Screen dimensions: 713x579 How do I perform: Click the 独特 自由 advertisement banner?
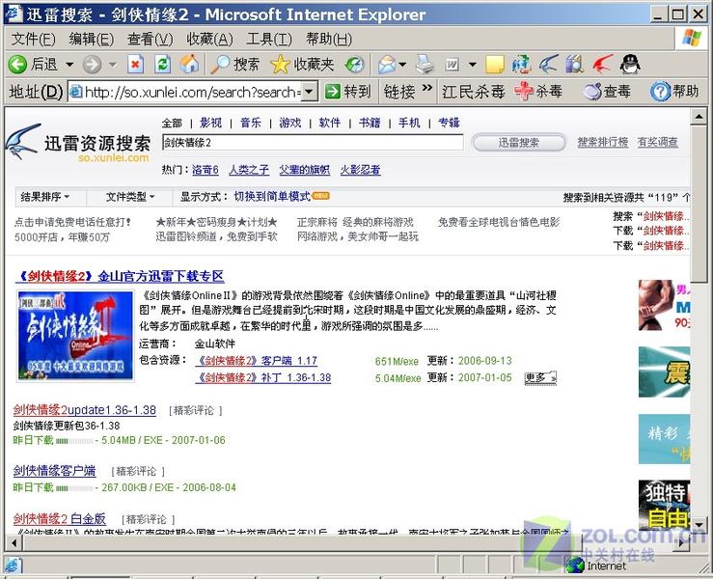[665, 505]
